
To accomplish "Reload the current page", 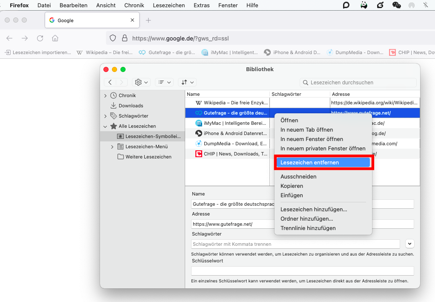I will coord(40,38).
